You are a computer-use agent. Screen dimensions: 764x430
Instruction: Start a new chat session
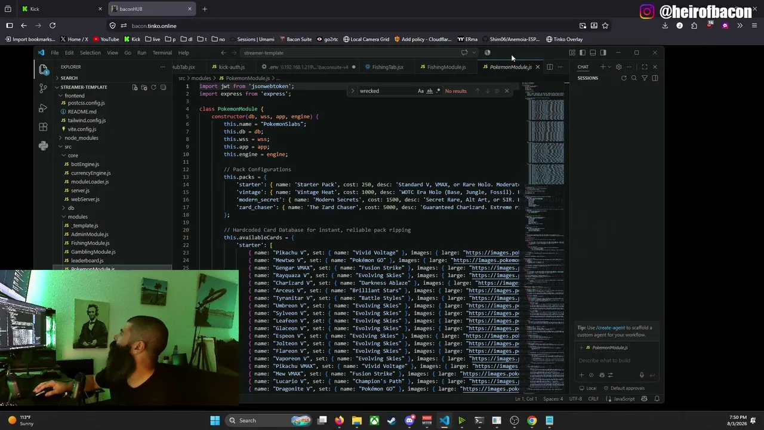(x=603, y=67)
